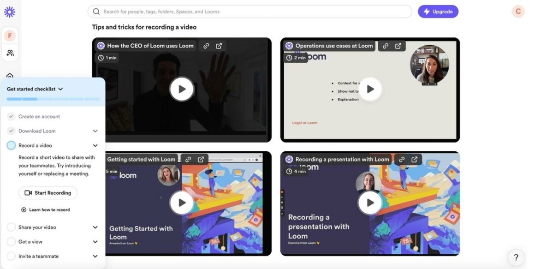Copy link for Getting started with Loom

point(188,160)
